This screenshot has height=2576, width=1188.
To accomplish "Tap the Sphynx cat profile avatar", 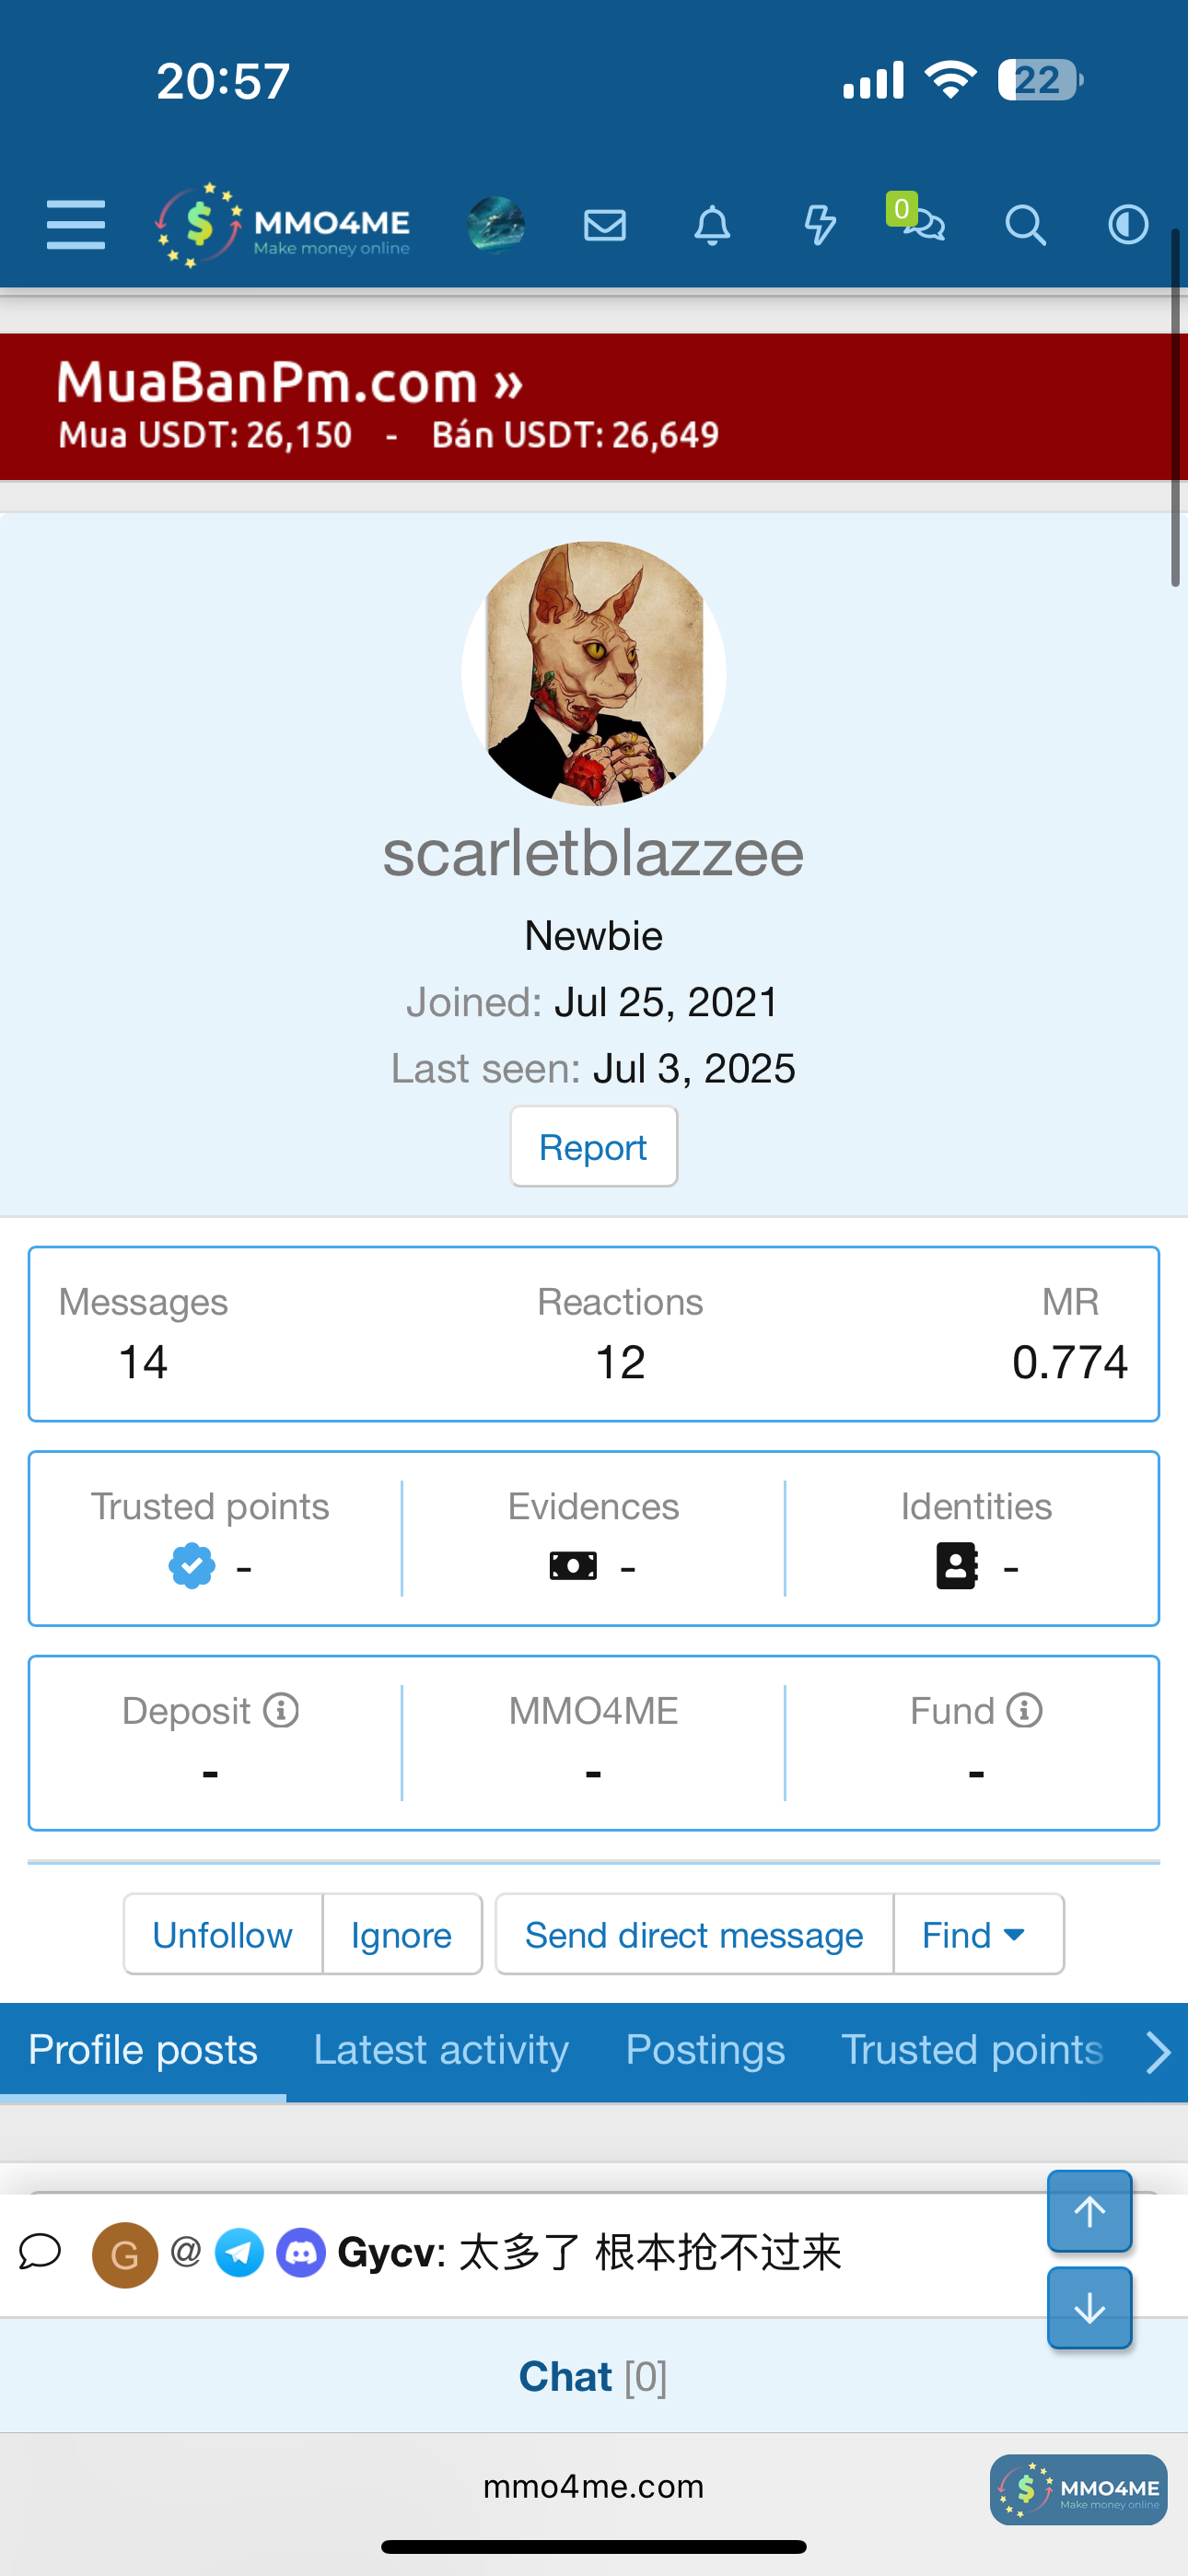I will click(594, 674).
